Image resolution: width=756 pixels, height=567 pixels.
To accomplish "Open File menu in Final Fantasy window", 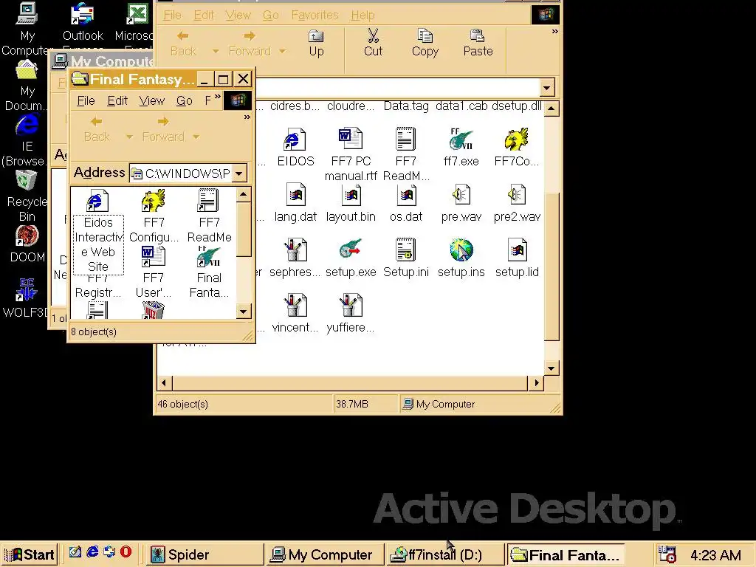I will click(86, 100).
